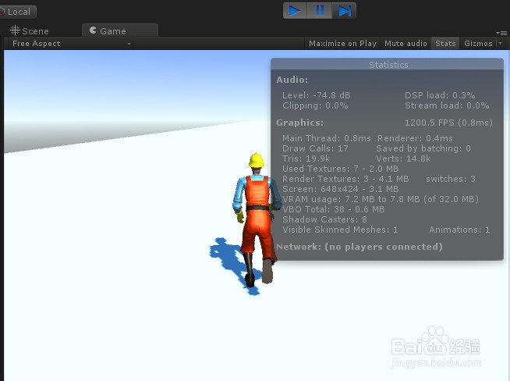Click the Level: -74.8 dB text

[316, 95]
